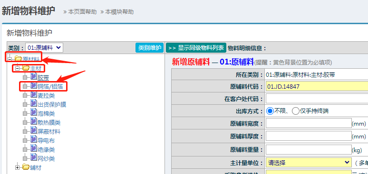Image resolution: width=368 pixels, height=174 pixels.
Task: Open the 主计量单位 dropdown
Action: [x=309, y=163]
